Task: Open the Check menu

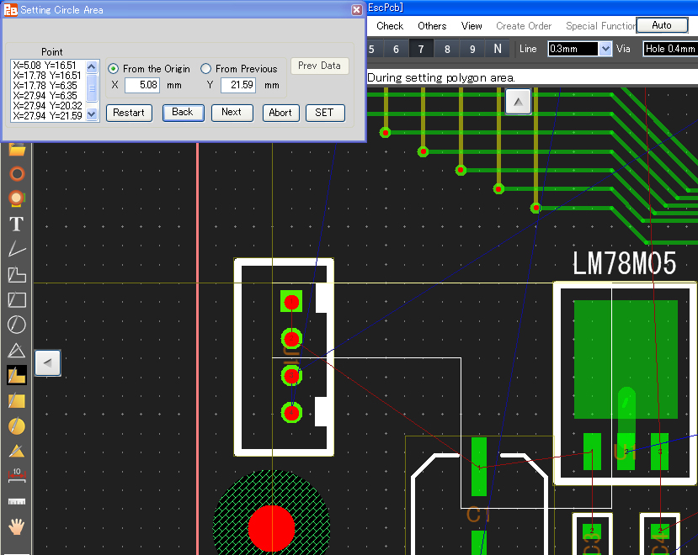Action: click(x=390, y=26)
